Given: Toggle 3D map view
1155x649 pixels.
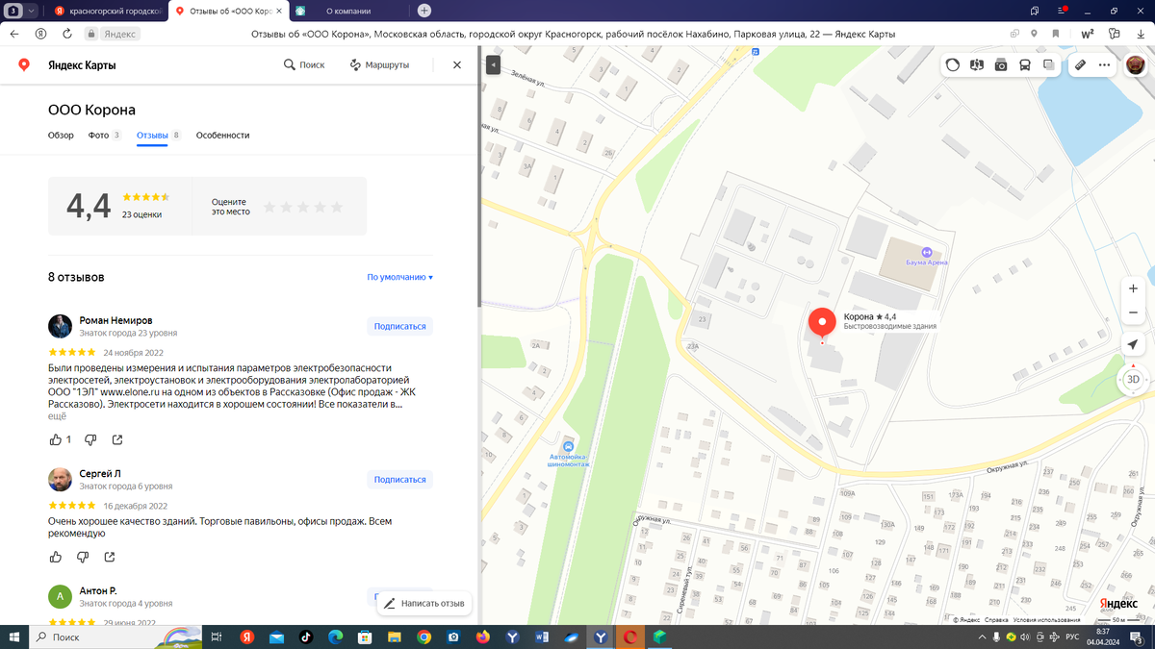Looking at the screenshot, I should coord(1133,379).
